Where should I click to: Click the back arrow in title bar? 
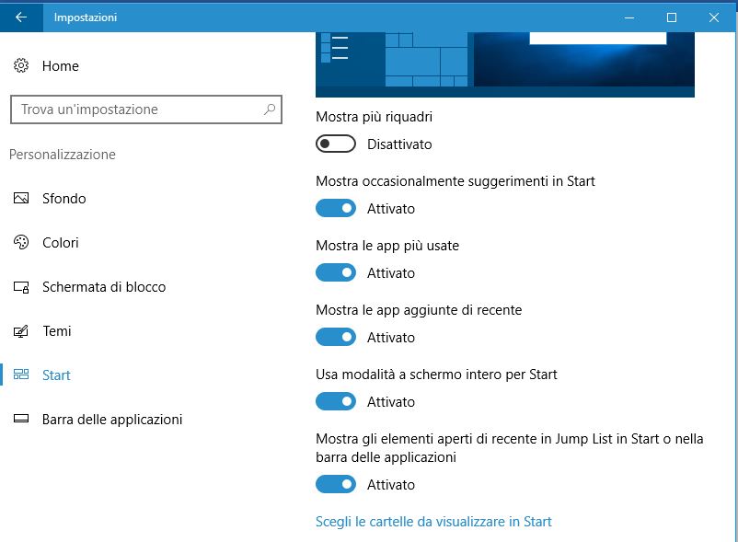coord(21,17)
